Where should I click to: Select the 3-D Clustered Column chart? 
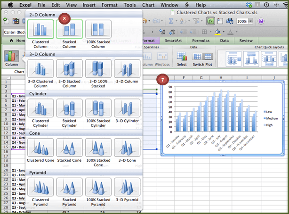click(40, 68)
